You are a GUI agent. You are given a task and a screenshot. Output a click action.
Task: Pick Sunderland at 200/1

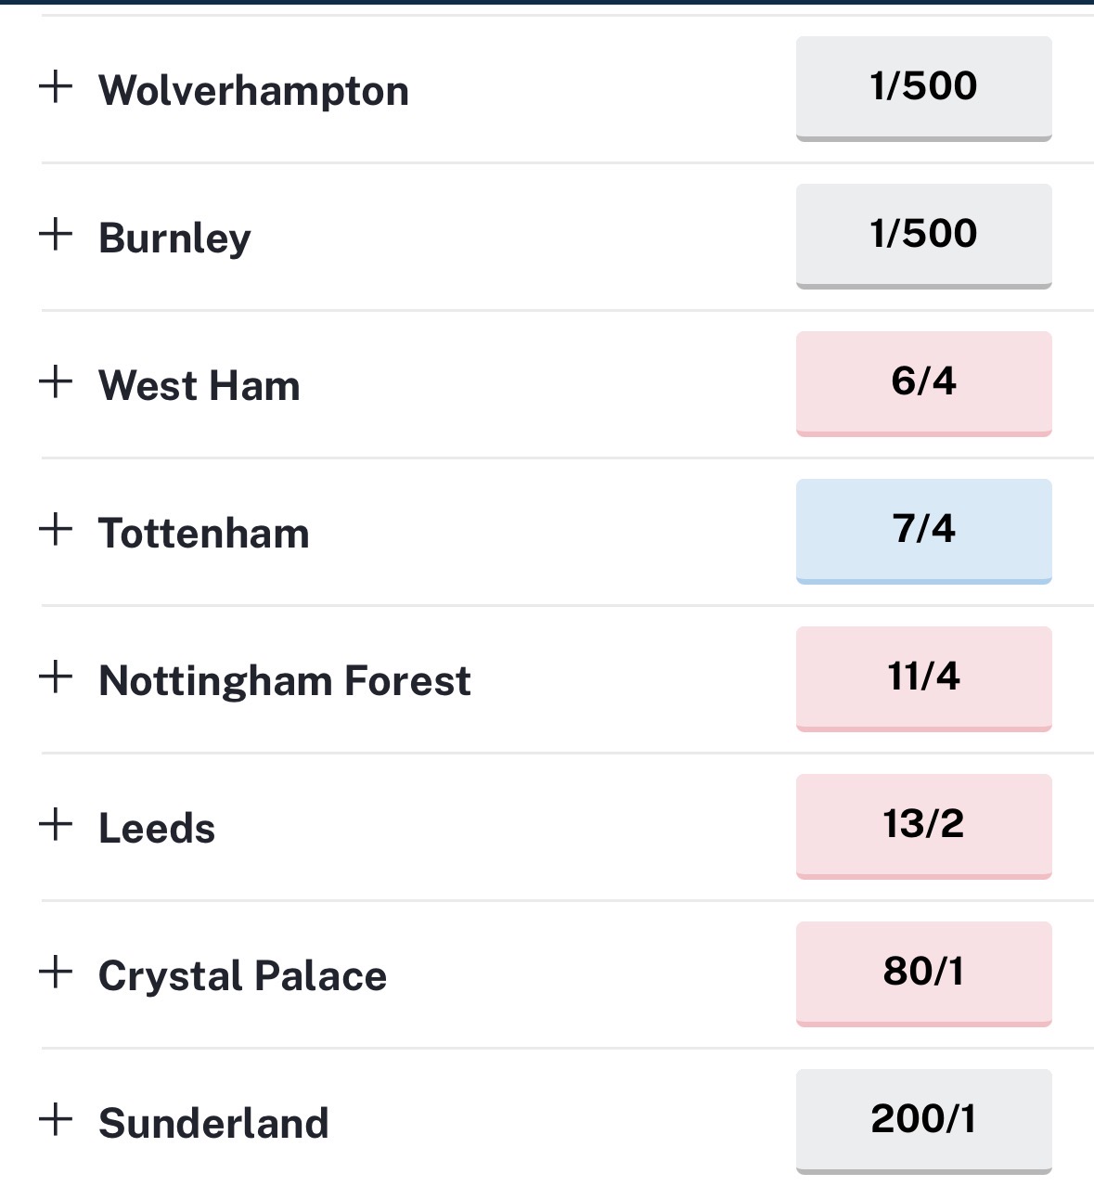click(x=923, y=1120)
